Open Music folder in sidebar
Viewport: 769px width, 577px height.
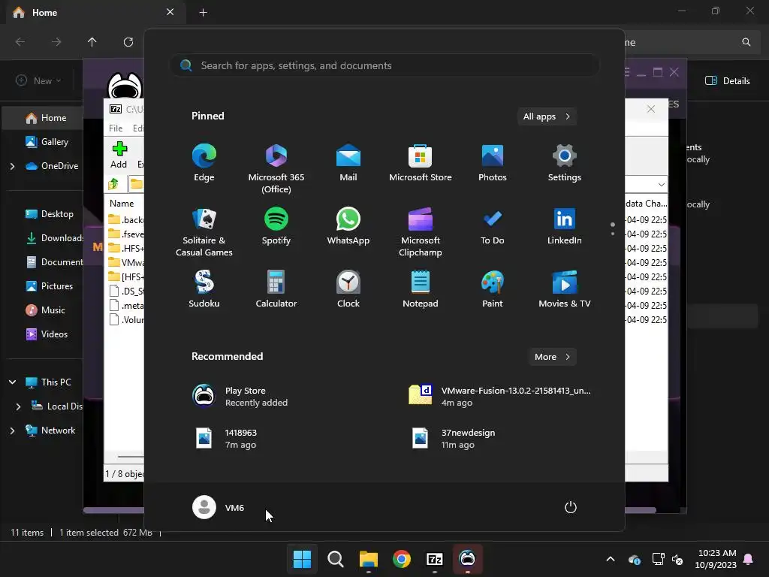pos(46,310)
